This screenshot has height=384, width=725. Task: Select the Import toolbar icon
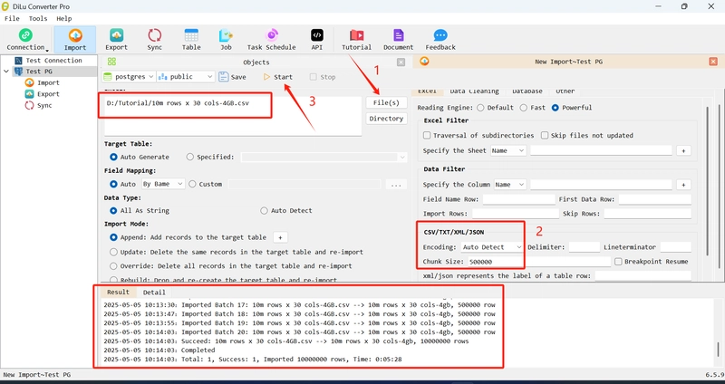[x=75, y=40]
